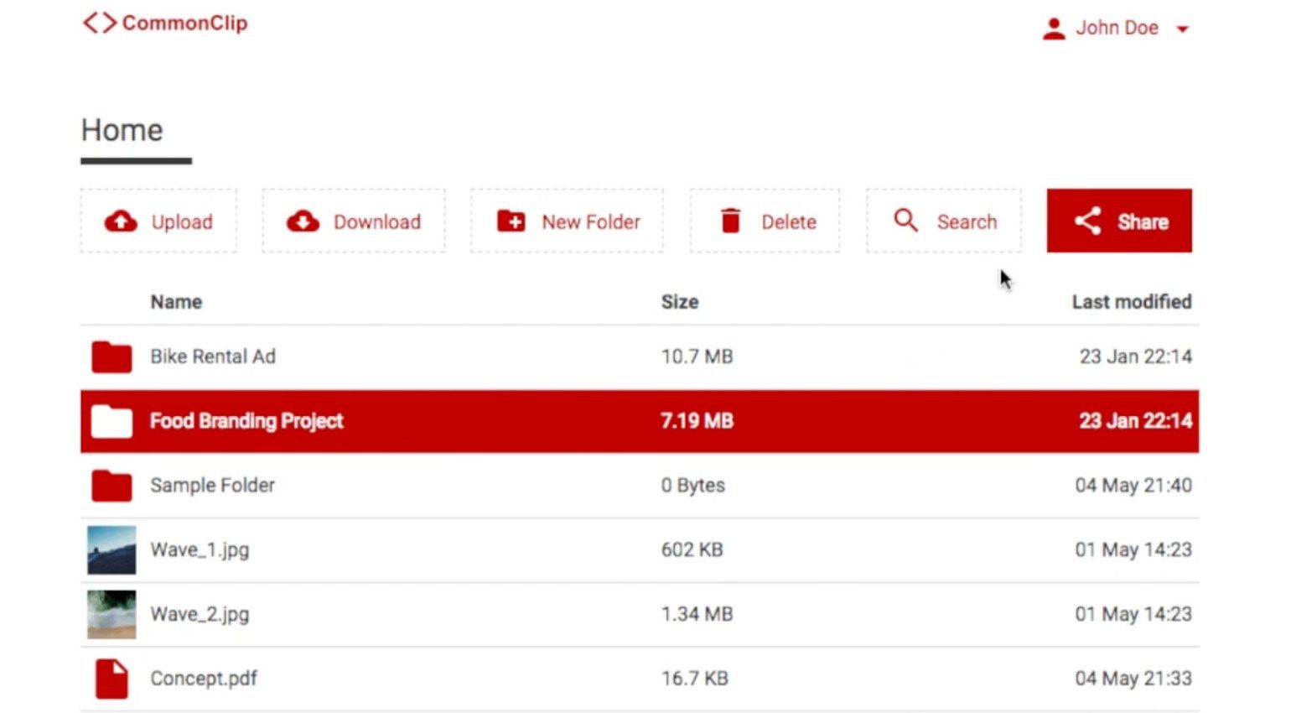
Task: Click the John Doe user avatar icon
Action: pyautogui.click(x=1054, y=29)
